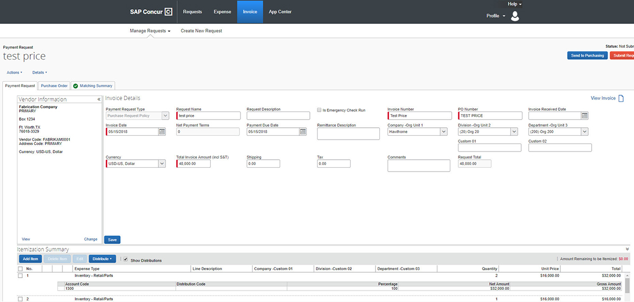This screenshot has width=634, height=302.
Task: Click the Request Description input field
Action: (278, 116)
